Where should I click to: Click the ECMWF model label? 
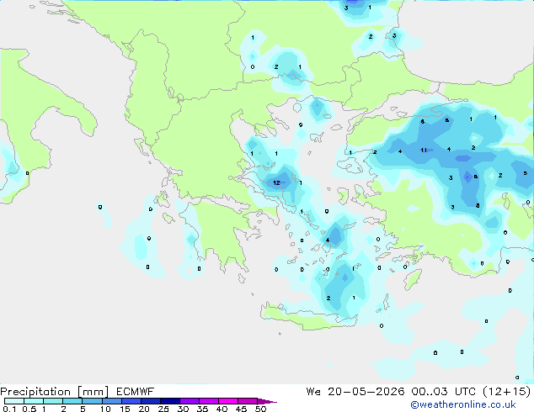[136, 392]
